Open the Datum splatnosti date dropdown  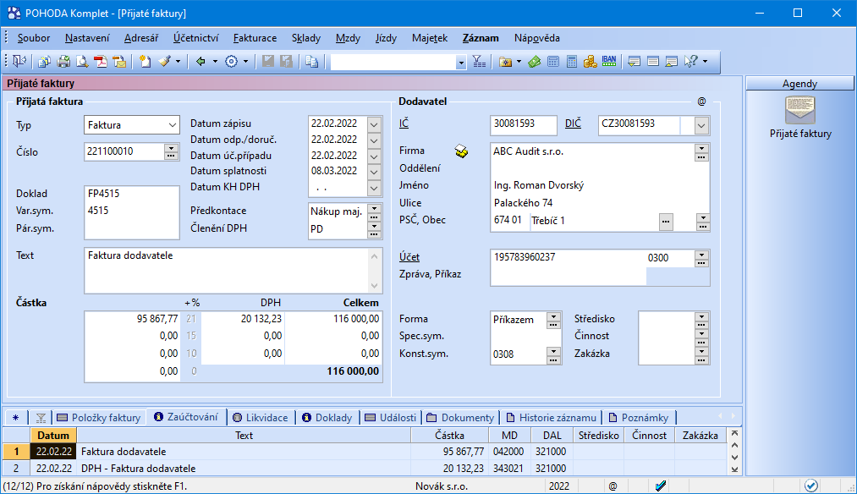pos(374,172)
